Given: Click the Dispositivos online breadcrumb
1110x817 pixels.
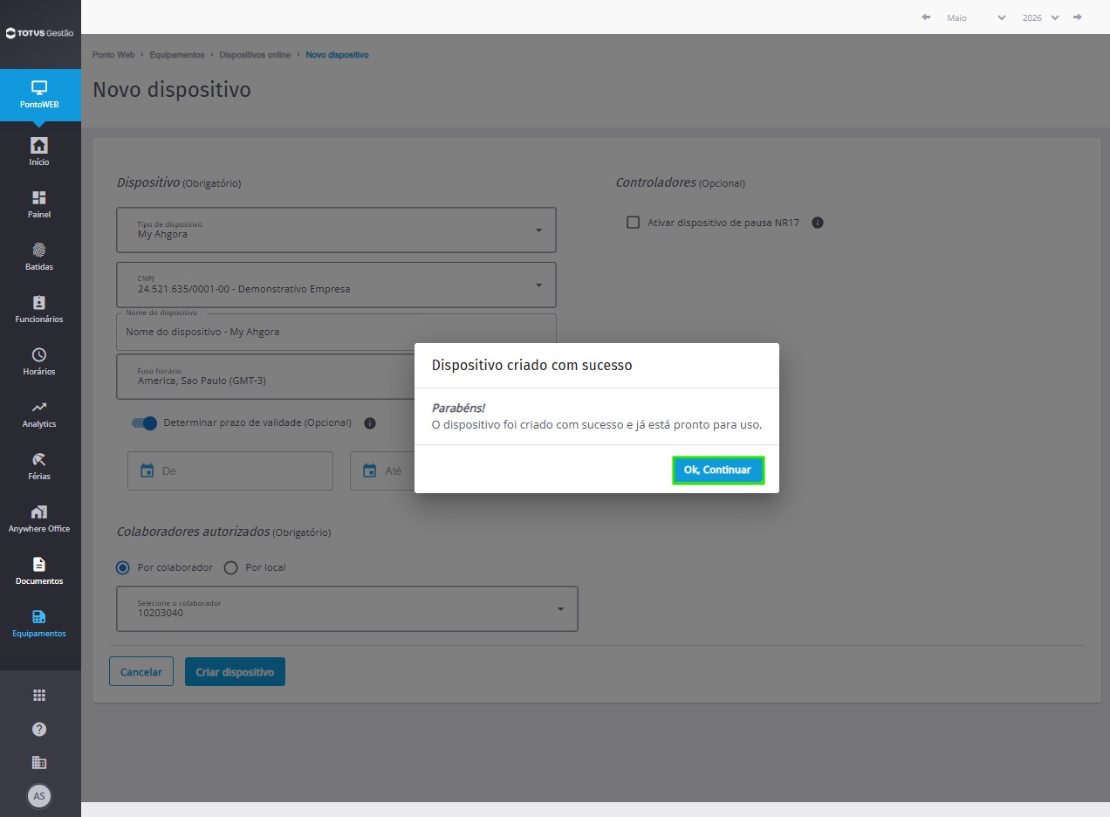Looking at the screenshot, I should (255, 55).
